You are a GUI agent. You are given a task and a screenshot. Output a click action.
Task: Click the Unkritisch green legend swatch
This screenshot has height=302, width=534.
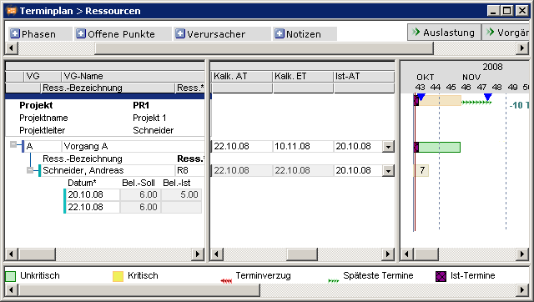point(11,276)
